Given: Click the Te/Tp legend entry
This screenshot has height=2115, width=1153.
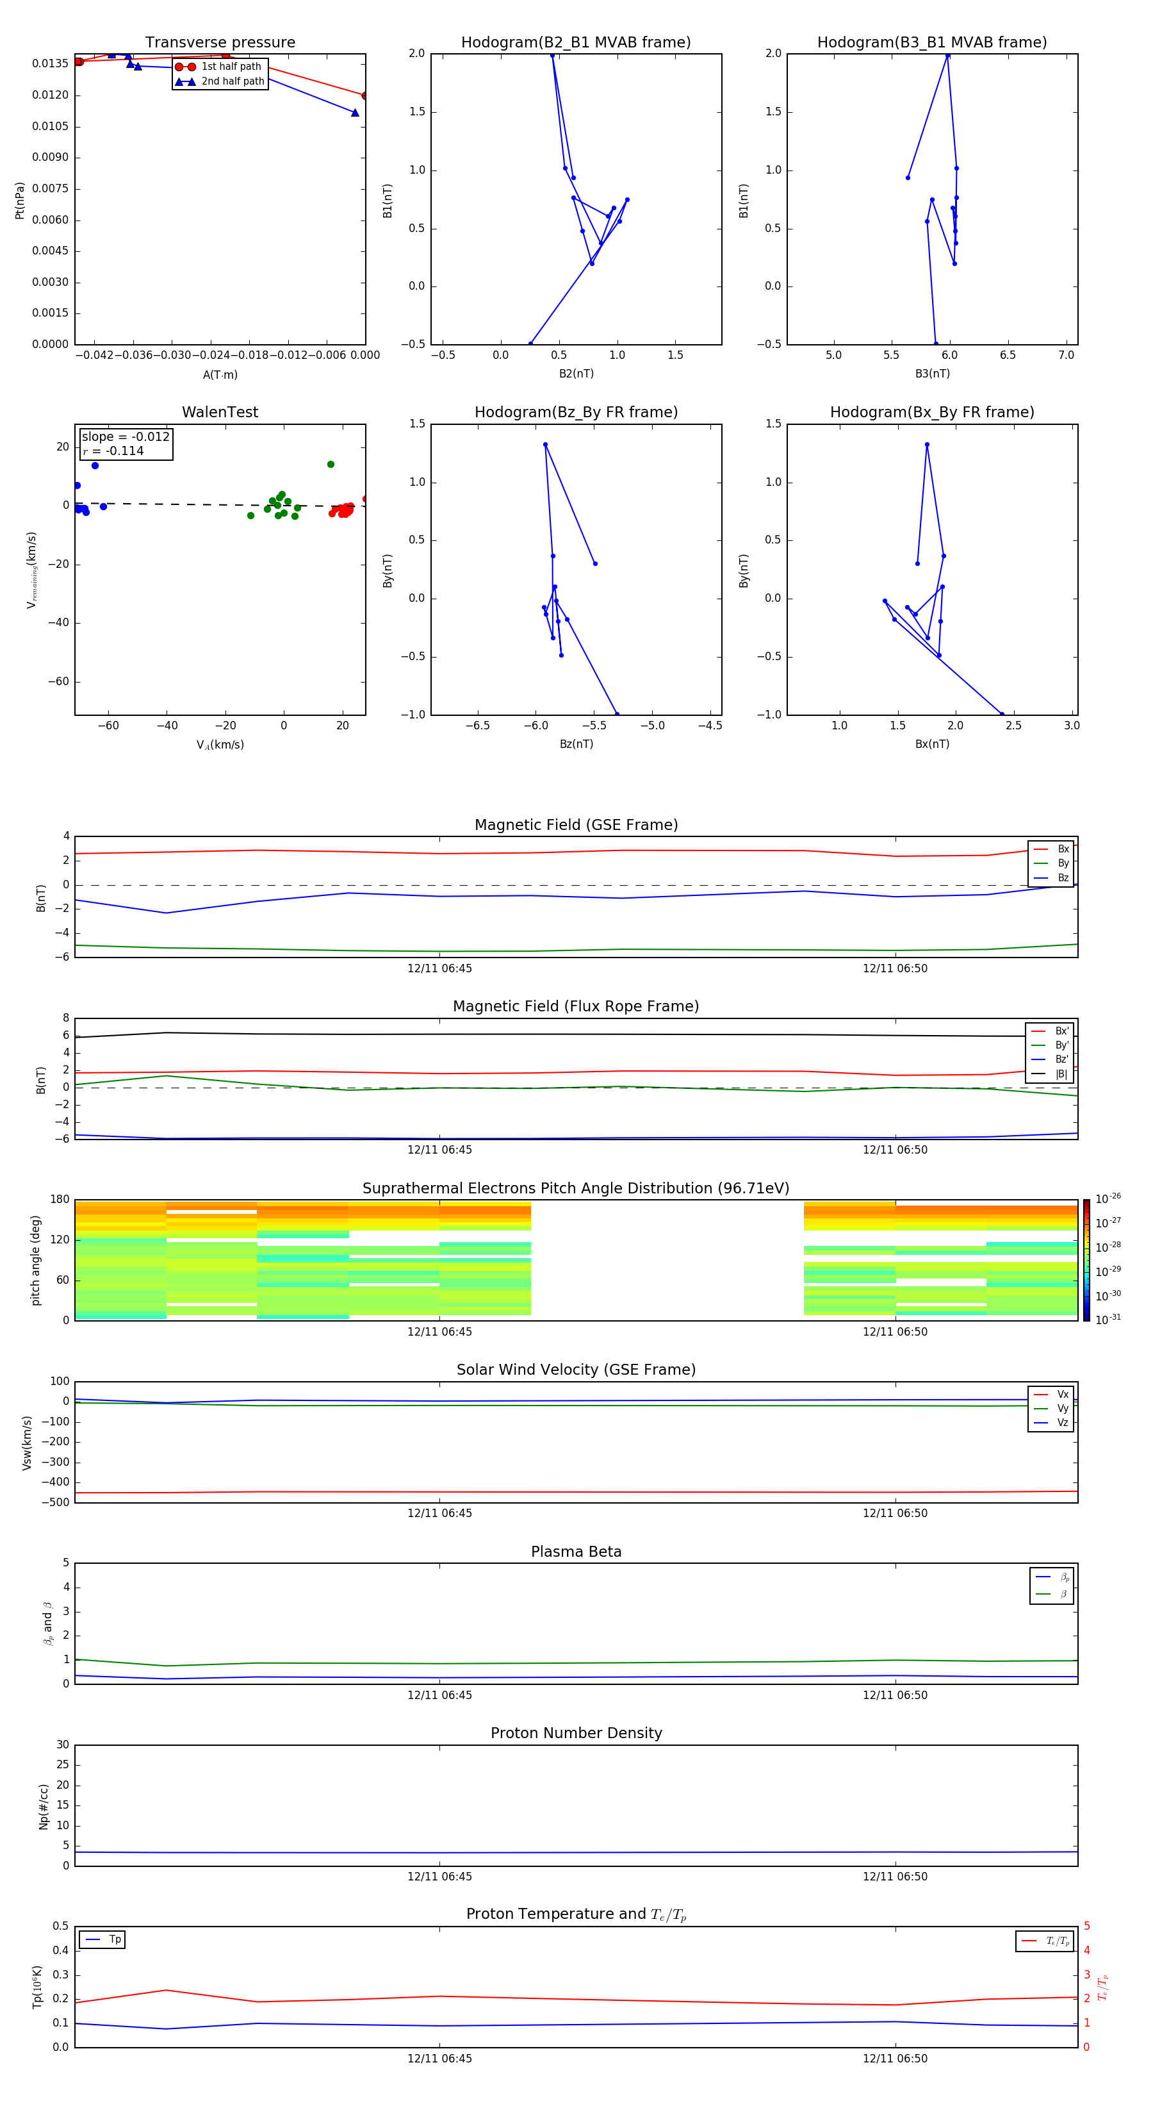Looking at the screenshot, I should tap(1045, 1941).
